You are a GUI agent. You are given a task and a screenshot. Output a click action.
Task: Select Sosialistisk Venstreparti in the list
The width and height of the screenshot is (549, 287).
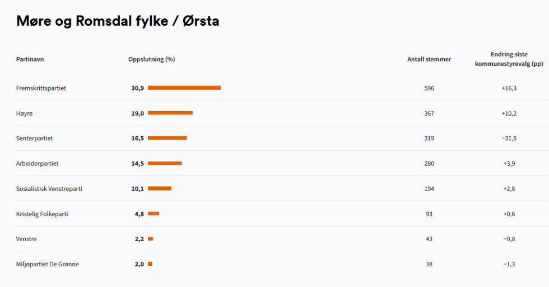49,189
